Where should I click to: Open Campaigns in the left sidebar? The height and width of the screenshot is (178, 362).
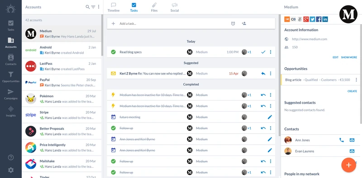click(x=10, y=94)
